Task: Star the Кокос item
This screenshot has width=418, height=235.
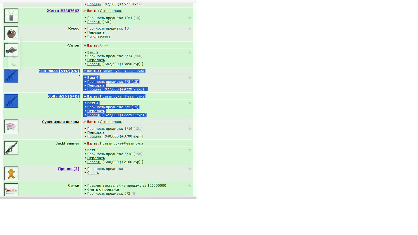Action: (x=190, y=29)
